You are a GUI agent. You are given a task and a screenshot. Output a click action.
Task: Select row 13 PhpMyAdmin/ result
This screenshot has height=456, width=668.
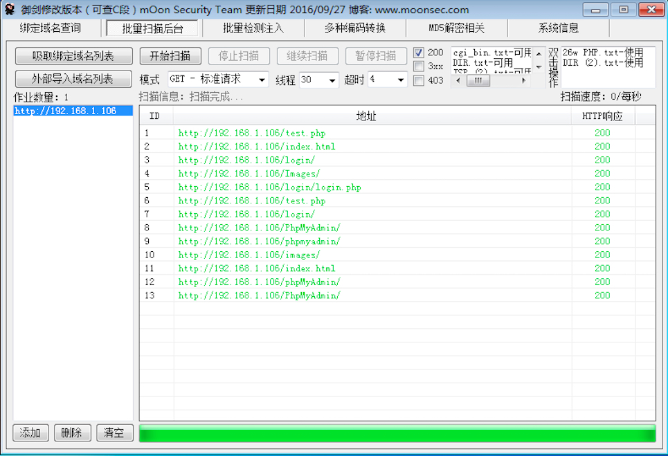(397, 295)
